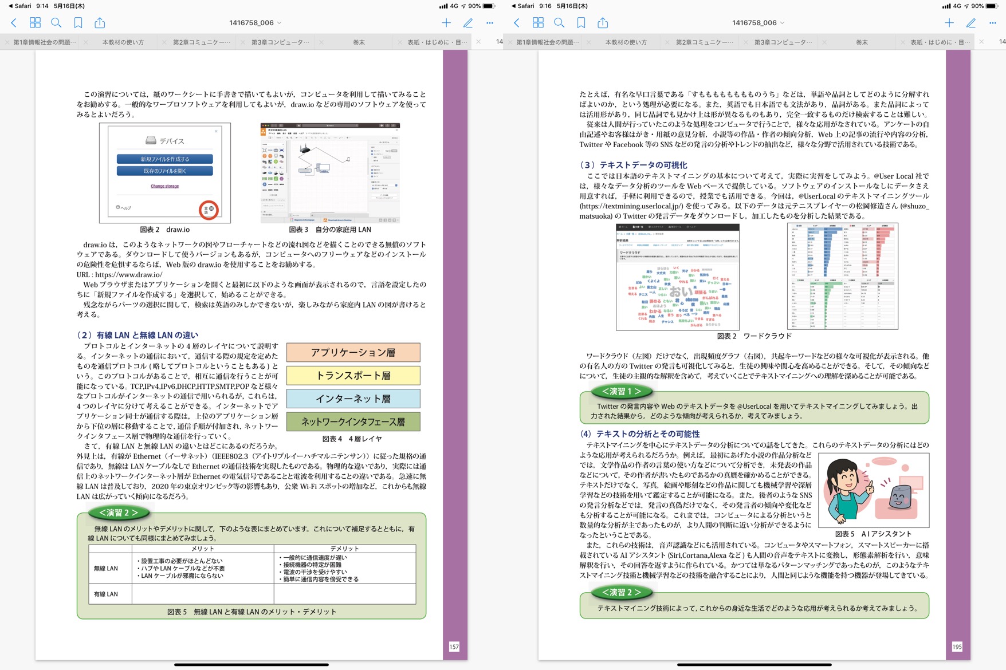Close the 第3章コンピュータ tab in right window
This screenshot has width=1006, height=670.
coord(745,42)
